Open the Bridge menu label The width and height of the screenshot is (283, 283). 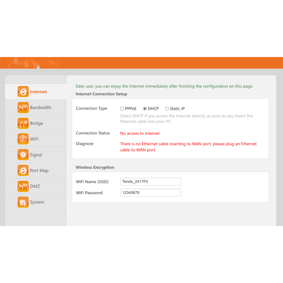pos(36,123)
